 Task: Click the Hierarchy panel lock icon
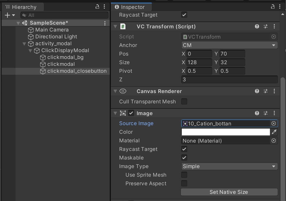pyautogui.click(x=97, y=7)
